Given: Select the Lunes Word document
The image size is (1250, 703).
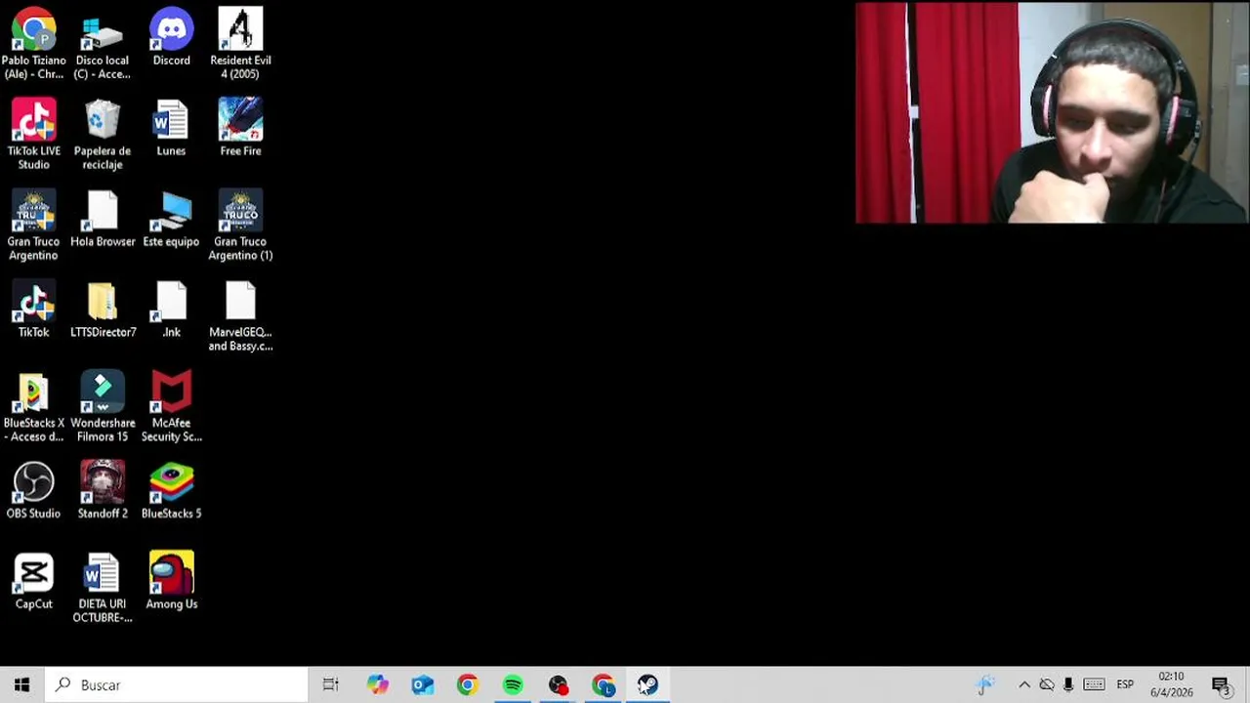Looking at the screenshot, I should click(171, 128).
